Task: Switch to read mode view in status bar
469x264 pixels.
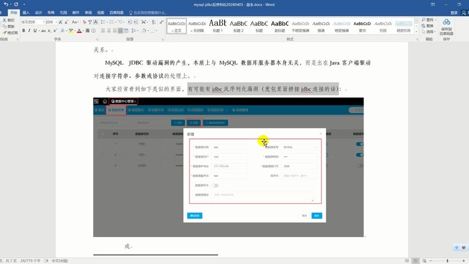Action: (x=407, y=261)
